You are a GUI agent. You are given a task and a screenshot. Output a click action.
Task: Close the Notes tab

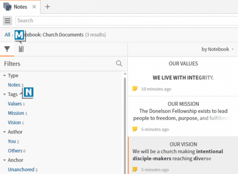tap(34, 7)
